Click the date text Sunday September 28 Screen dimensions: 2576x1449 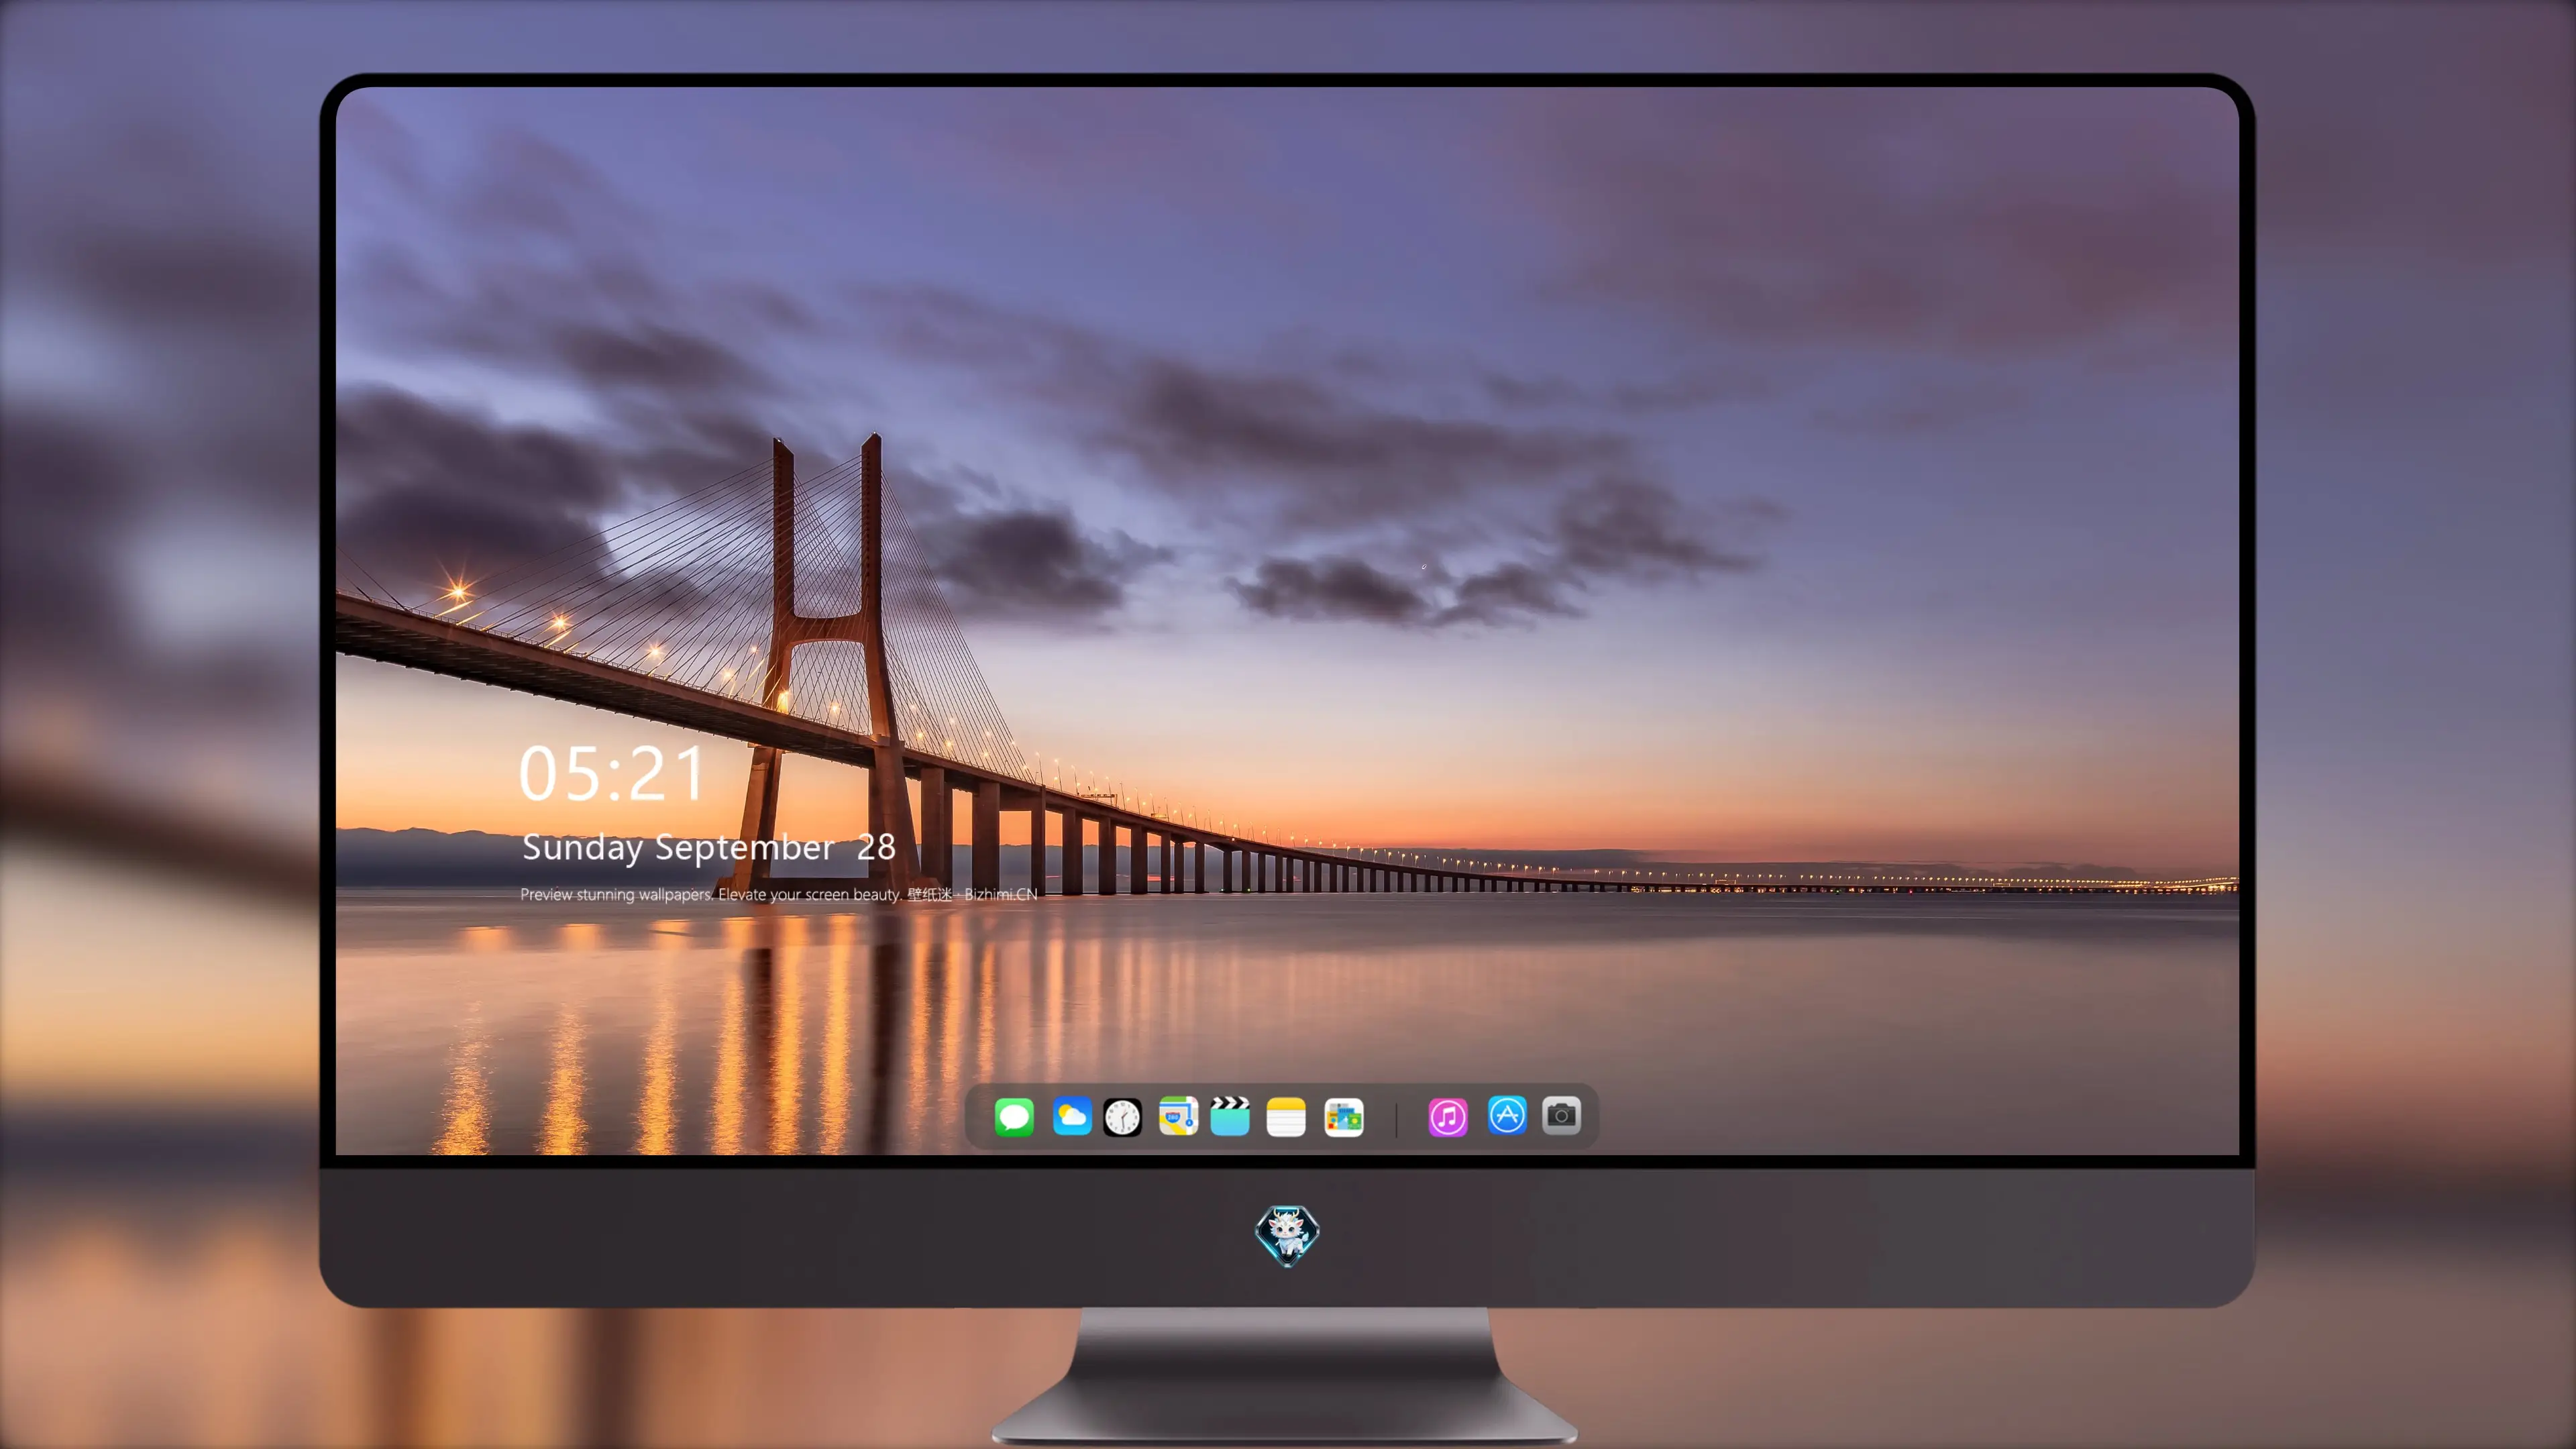coord(708,847)
